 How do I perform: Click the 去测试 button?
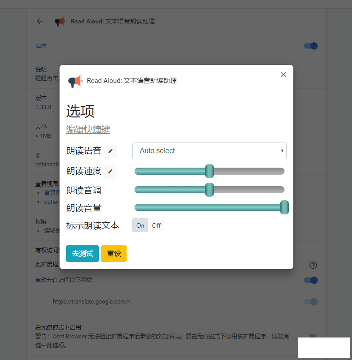[x=82, y=254]
